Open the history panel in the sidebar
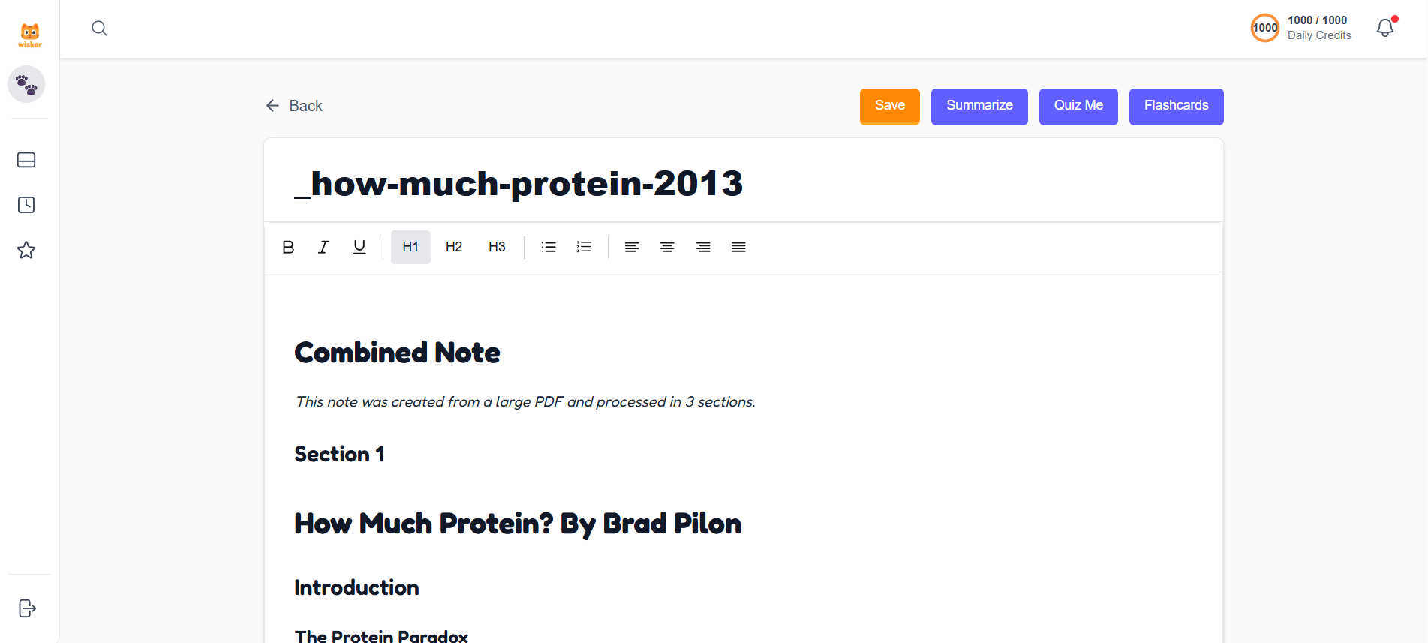The width and height of the screenshot is (1428, 643). tap(27, 204)
